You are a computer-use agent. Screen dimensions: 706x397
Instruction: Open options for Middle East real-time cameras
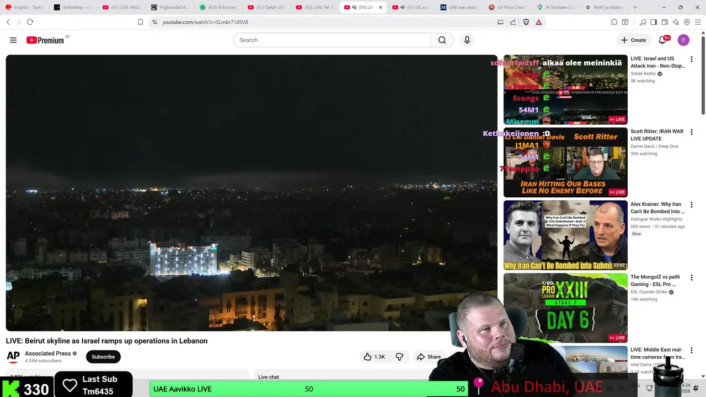tap(692, 350)
